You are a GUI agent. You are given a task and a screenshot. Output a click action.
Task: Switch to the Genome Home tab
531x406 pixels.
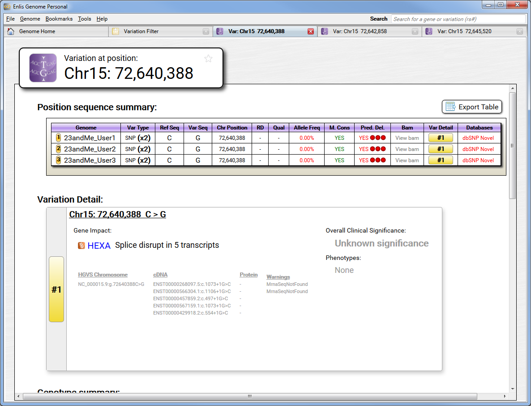56,31
